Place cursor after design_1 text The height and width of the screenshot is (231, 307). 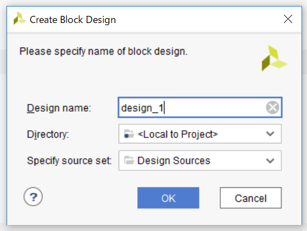click(164, 108)
